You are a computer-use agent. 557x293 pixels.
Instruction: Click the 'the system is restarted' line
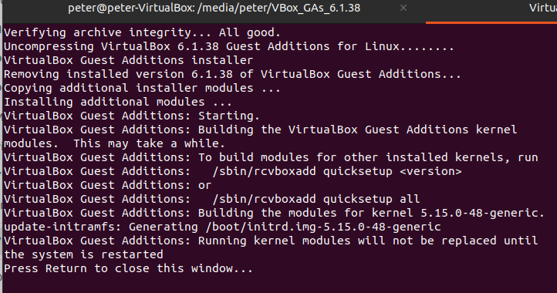tap(83, 254)
